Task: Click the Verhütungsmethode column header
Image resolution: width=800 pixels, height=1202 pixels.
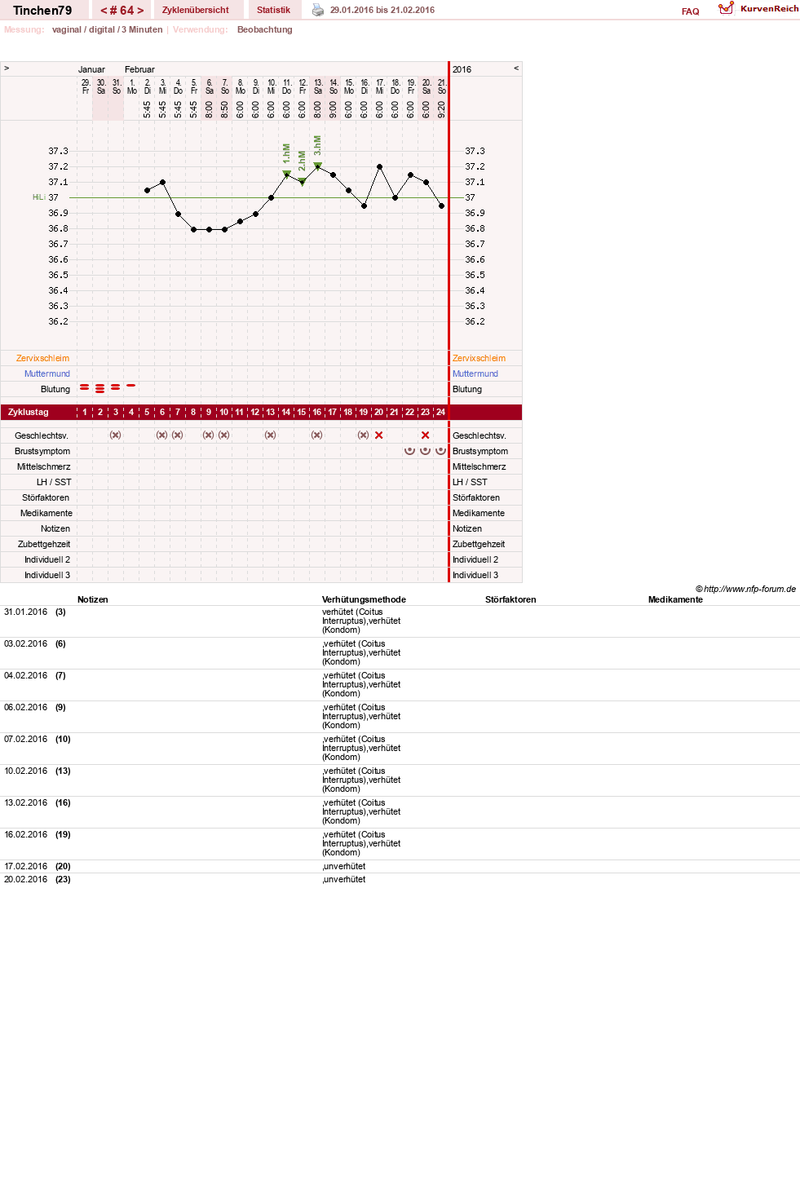Action: (x=364, y=599)
